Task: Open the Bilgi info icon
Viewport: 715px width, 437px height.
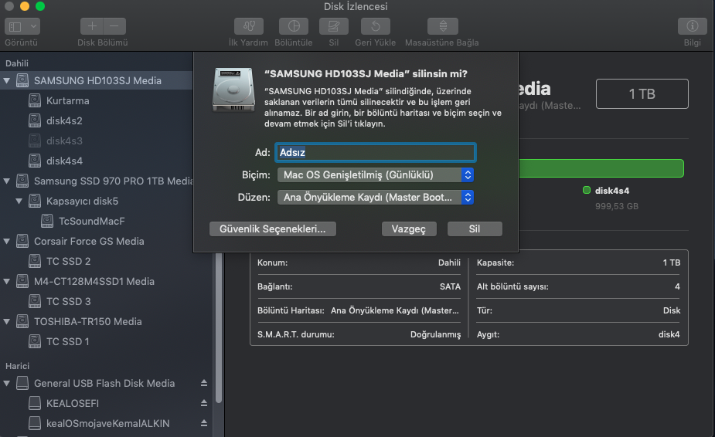Action: click(692, 26)
